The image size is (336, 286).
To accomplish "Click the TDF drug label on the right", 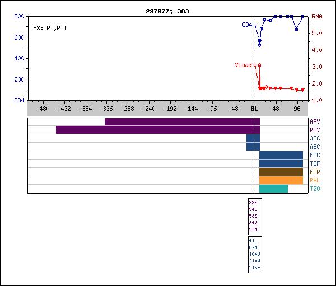I will pos(315,163).
